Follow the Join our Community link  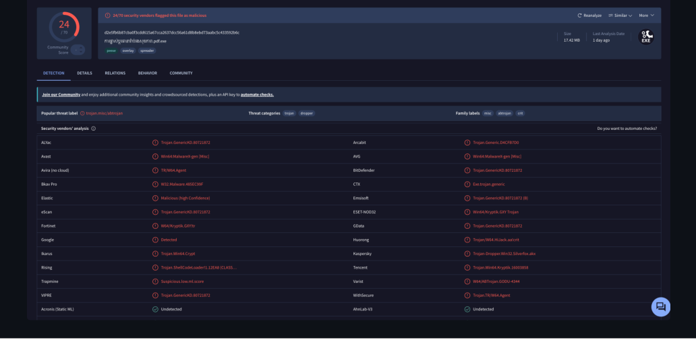coord(61,95)
